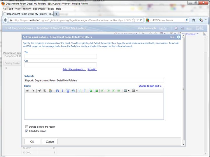Viewport: 210px width, 157px height.
Task: Insert a numbered list in body
Action: (80, 91)
